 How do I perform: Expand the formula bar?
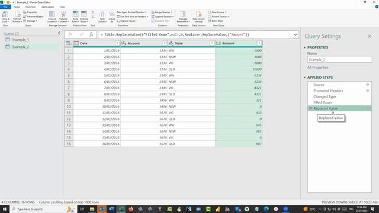click(295, 34)
